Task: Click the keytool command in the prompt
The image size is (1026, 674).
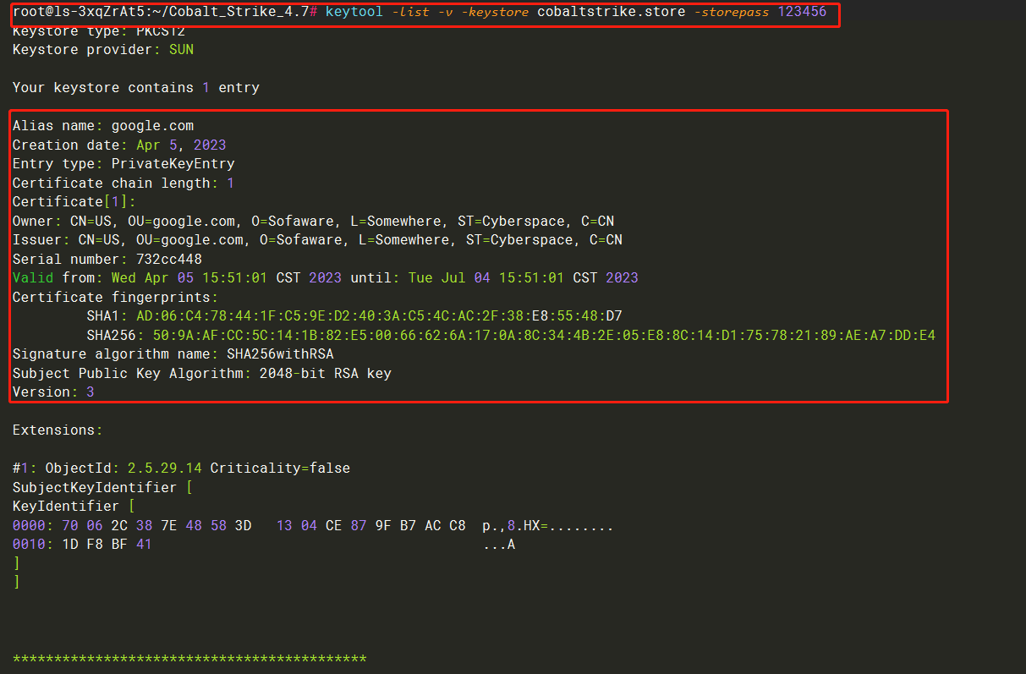Action: click(x=354, y=12)
